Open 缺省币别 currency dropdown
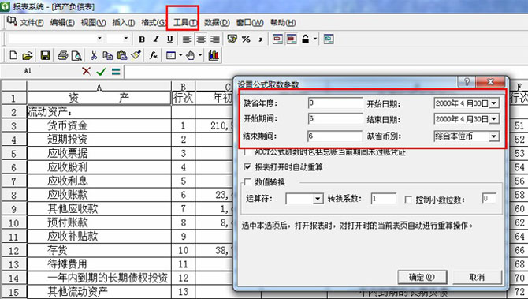 (493, 136)
